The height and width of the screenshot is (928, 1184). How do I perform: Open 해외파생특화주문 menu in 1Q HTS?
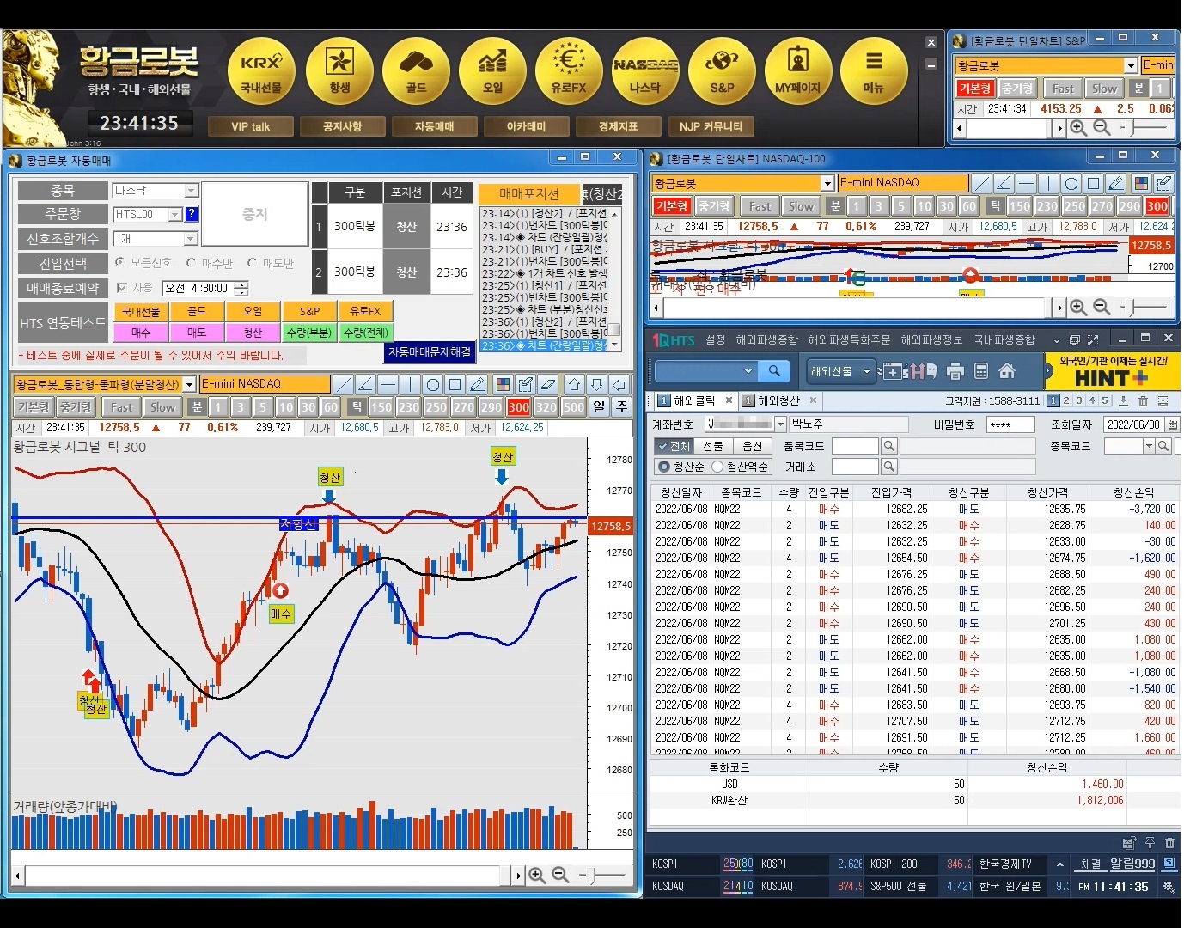tap(849, 340)
